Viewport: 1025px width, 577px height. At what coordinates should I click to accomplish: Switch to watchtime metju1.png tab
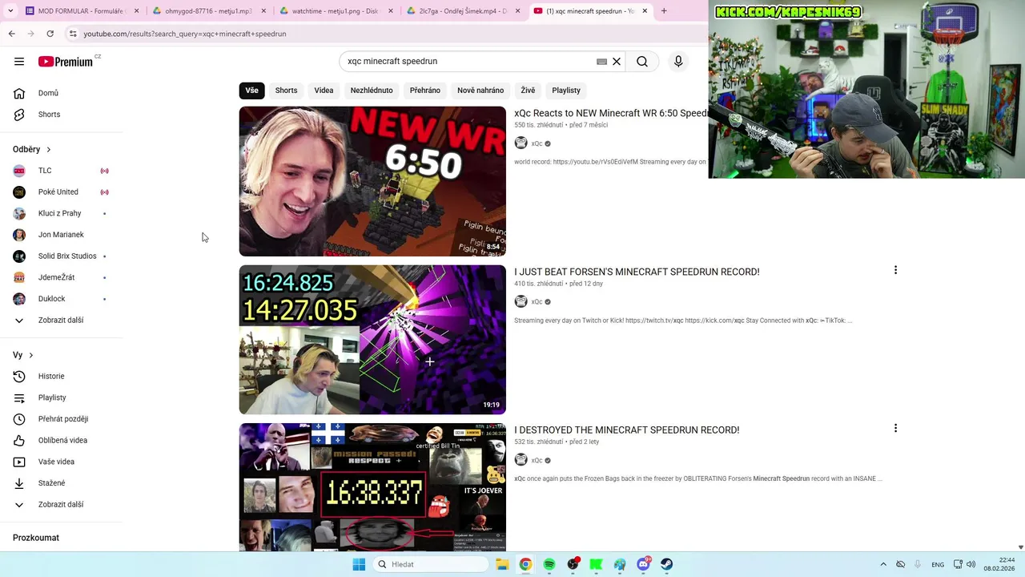coord(335,11)
